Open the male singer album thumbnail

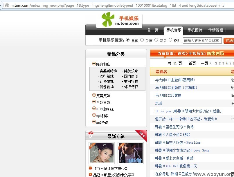click(x=131, y=153)
